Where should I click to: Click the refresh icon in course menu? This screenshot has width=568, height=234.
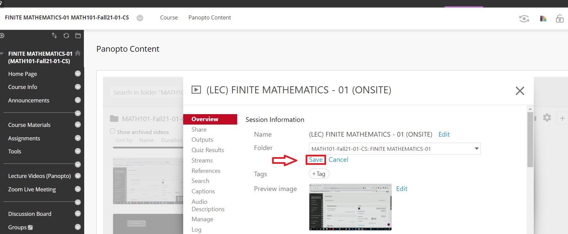66,36
